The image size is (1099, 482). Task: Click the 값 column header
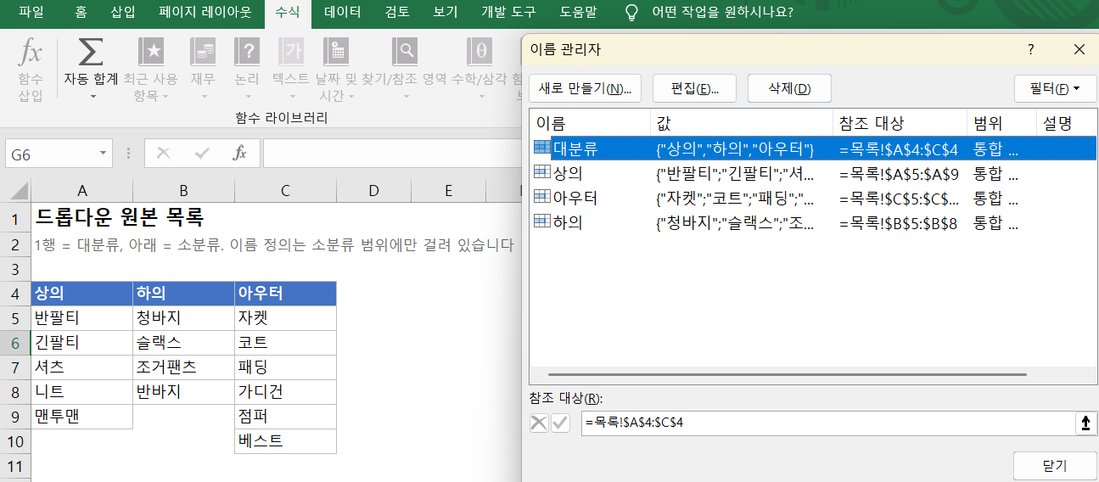click(x=742, y=123)
